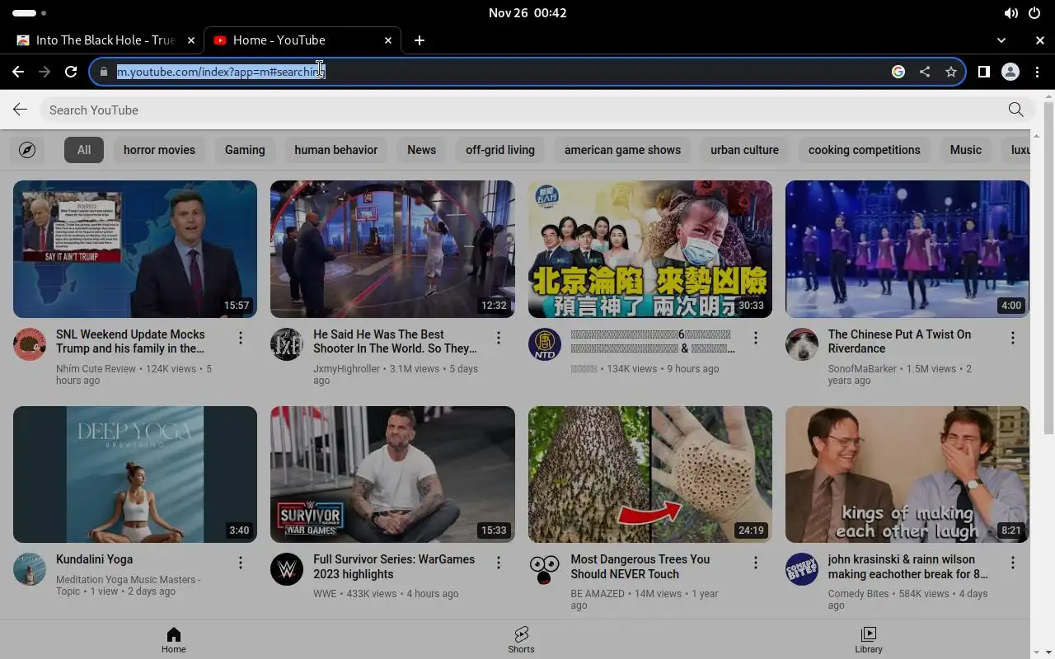This screenshot has width=1055, height=659.
Task: Filter by horror movies chip
Action: 159,150
